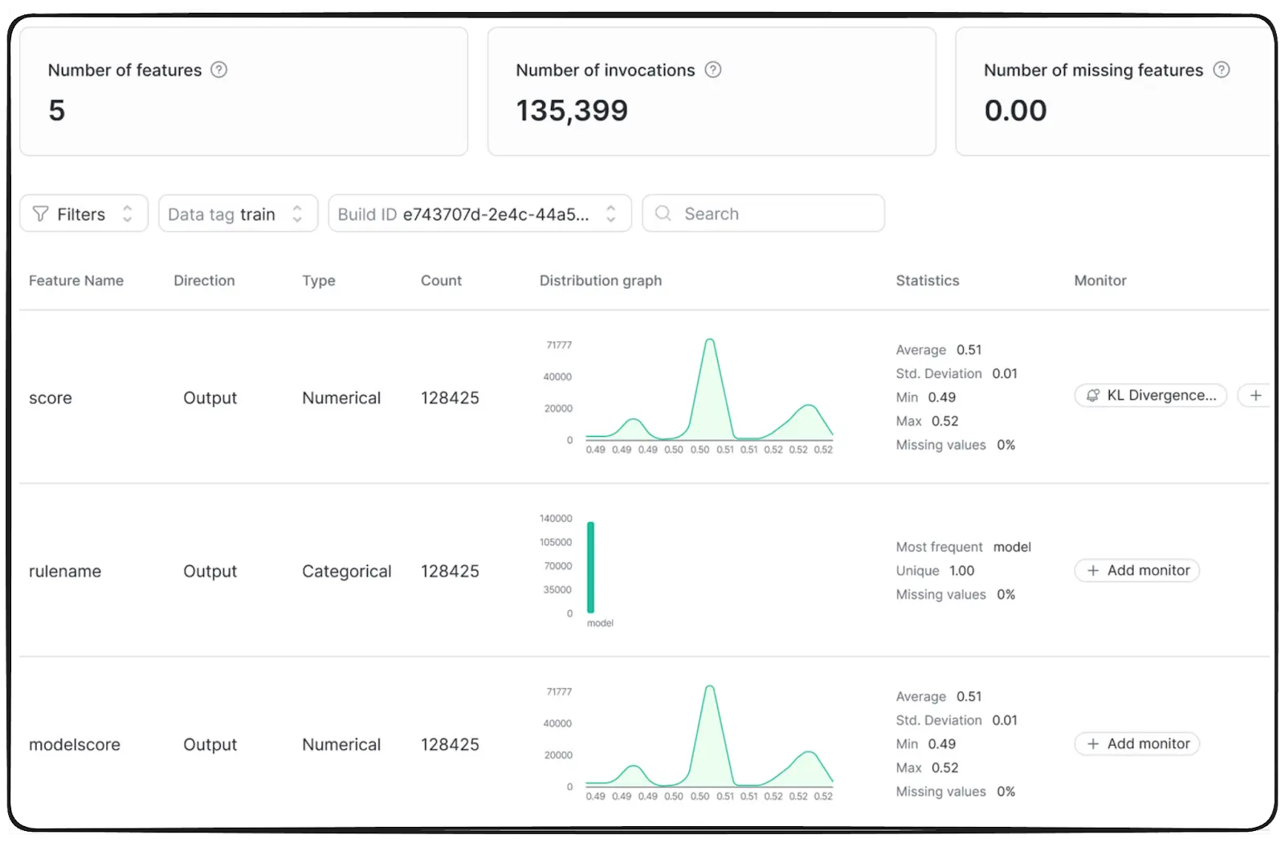Open help tooltip for Number of invocations

(713, 70)
